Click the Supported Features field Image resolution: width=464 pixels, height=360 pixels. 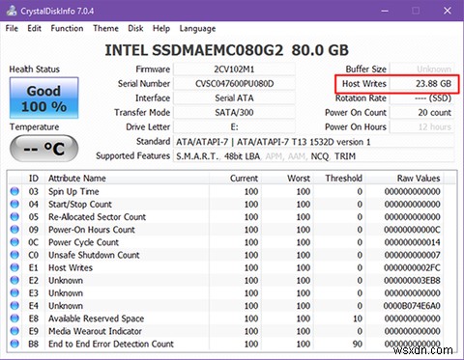pyautogui.click(x=314, y=156)
